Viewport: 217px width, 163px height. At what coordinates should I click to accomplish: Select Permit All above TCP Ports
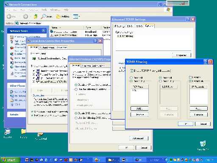tap(131, 78)
